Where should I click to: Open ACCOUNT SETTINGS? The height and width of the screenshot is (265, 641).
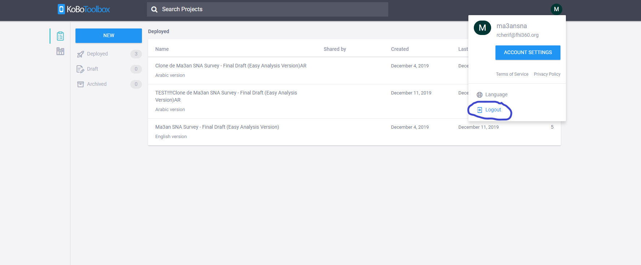tap(528, 53)
